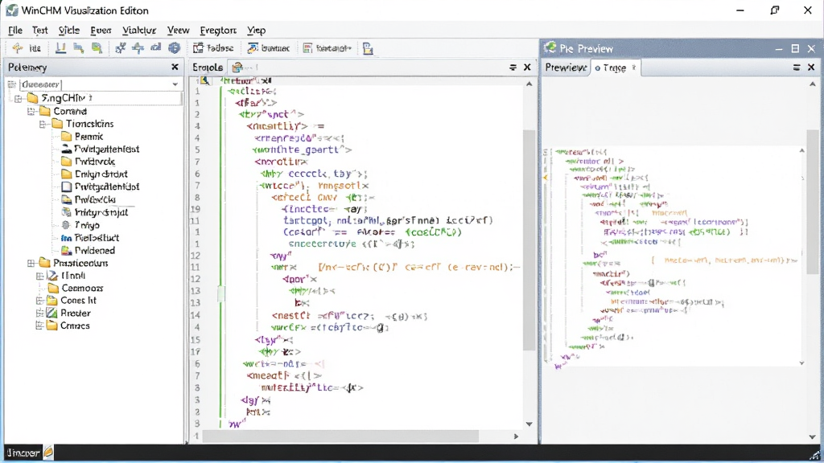Select the Prewiew tab
This screenshot has width=824, height=463.
(566, 68)
